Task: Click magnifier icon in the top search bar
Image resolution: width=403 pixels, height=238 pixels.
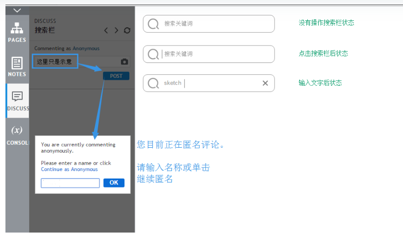Action: click(154, 24)
